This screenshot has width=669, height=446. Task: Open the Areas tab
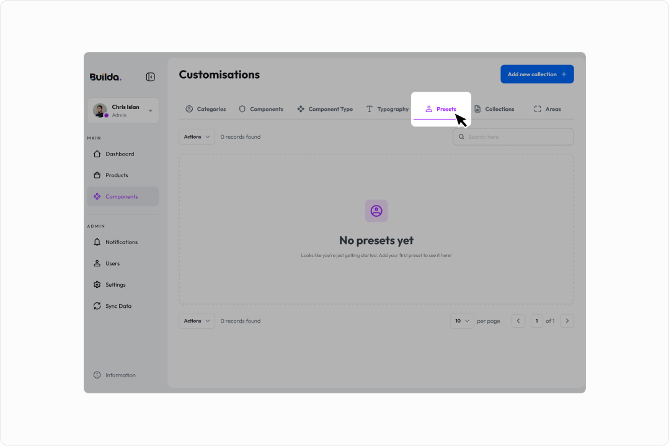point(547,109)
